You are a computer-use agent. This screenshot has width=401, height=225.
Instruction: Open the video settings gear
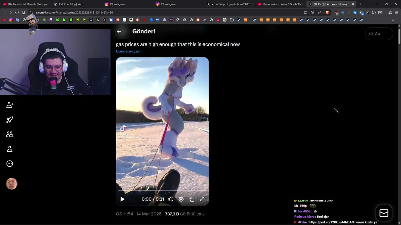181,199
